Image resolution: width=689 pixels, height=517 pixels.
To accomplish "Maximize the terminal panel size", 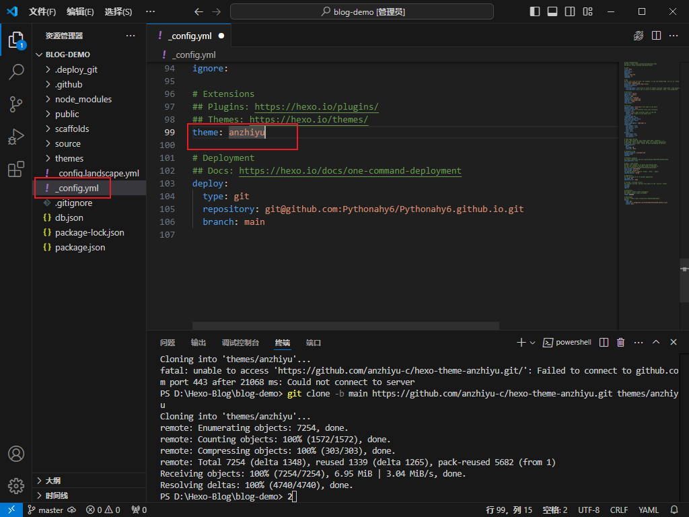I will click(x=656, y=343).
